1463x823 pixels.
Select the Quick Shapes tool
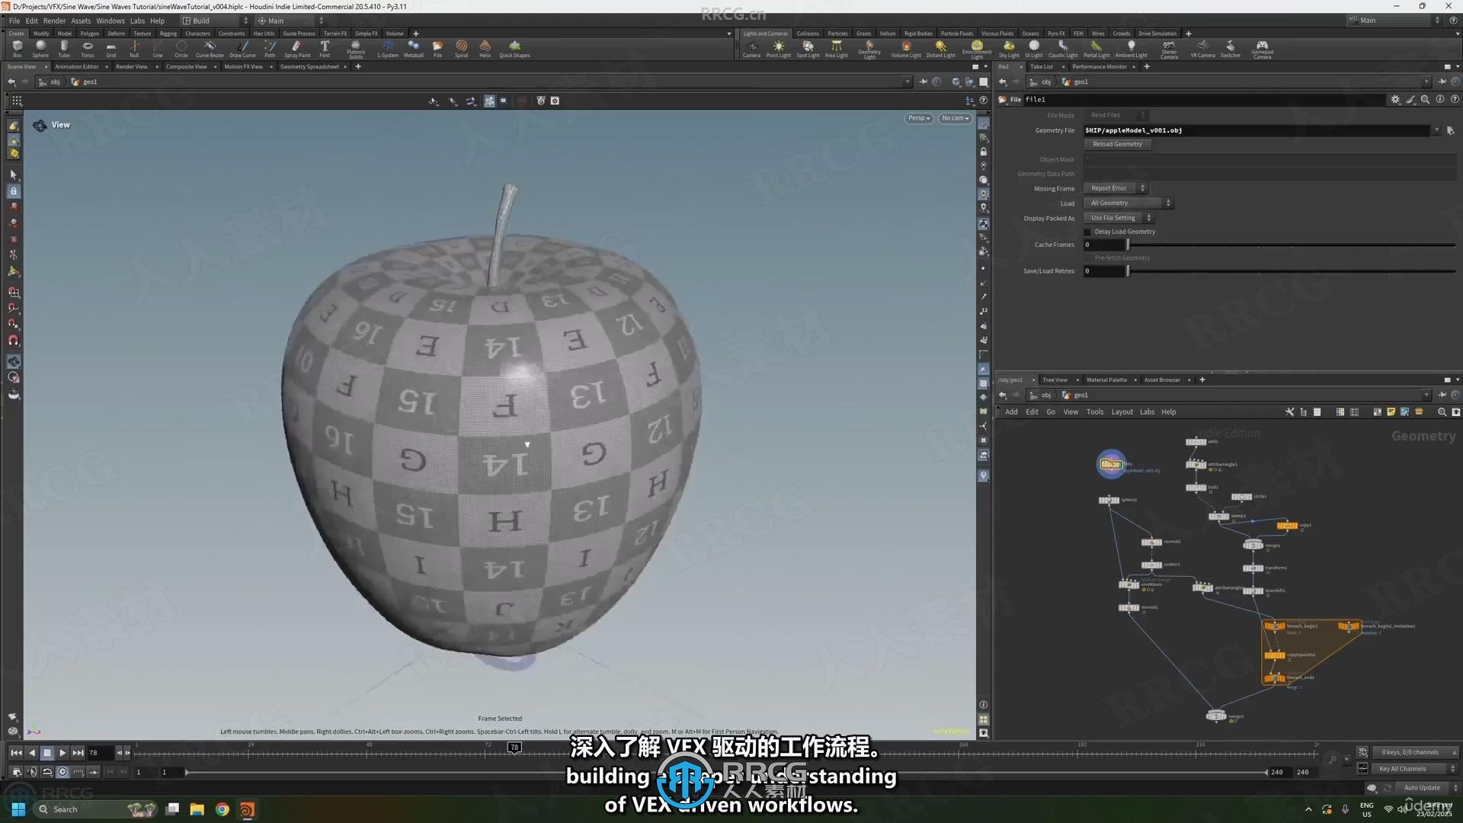[514, 49]
